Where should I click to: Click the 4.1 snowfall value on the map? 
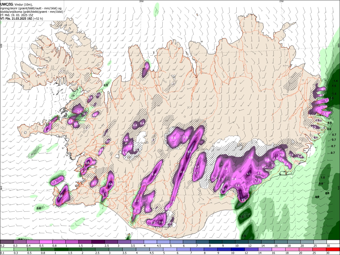point(189,152)
